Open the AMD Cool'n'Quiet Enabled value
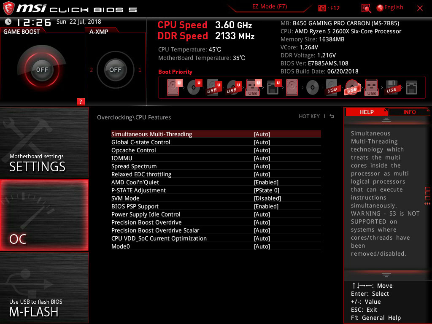Viewport: 432px width, 324px height. 266,182
